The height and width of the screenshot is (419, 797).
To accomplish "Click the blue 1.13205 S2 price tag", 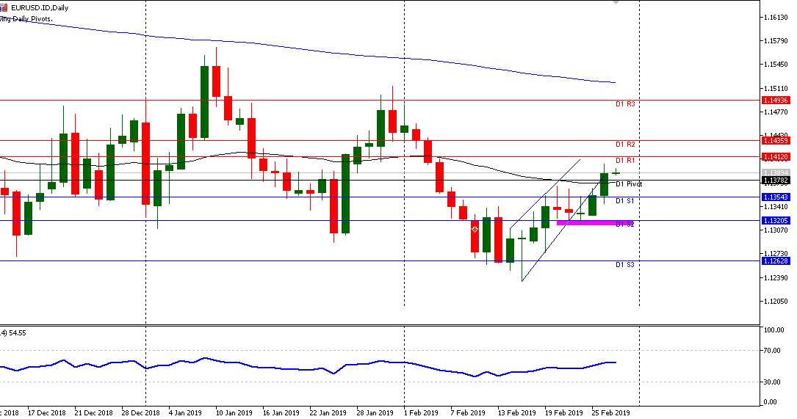I will 776,221.
